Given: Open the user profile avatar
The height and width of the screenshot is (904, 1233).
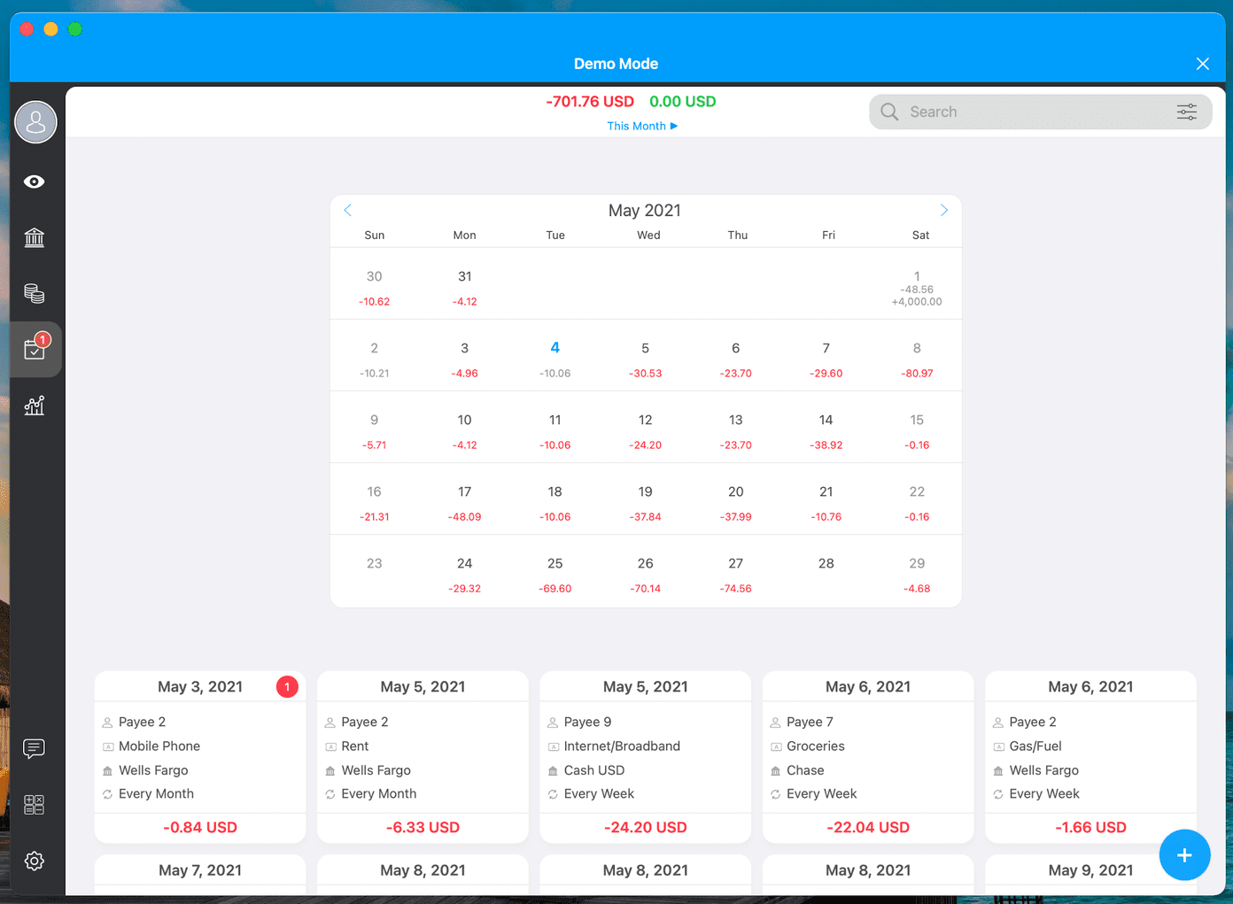Looking at the screenshot, I should coord(35,122).
